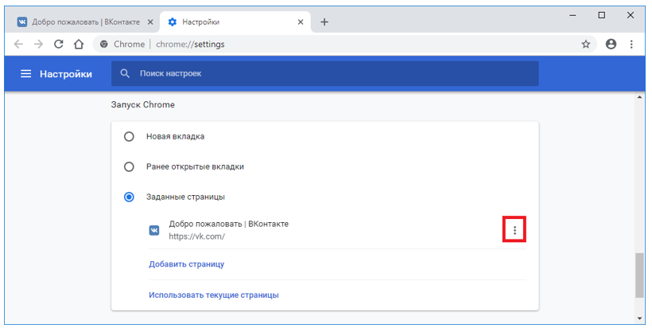The height and width of the screenshot is (328, 652).
Task: Go back using the browser back arrow
Action: pos(18,44)
